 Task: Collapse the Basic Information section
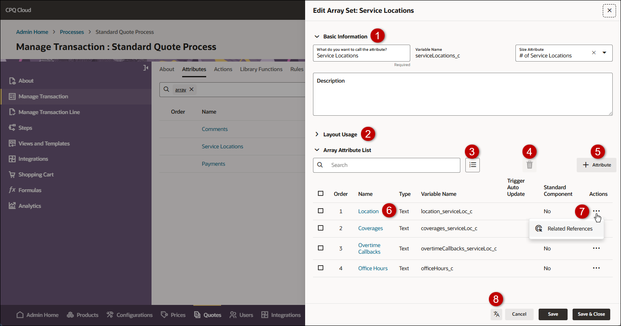tap(317, 36)
